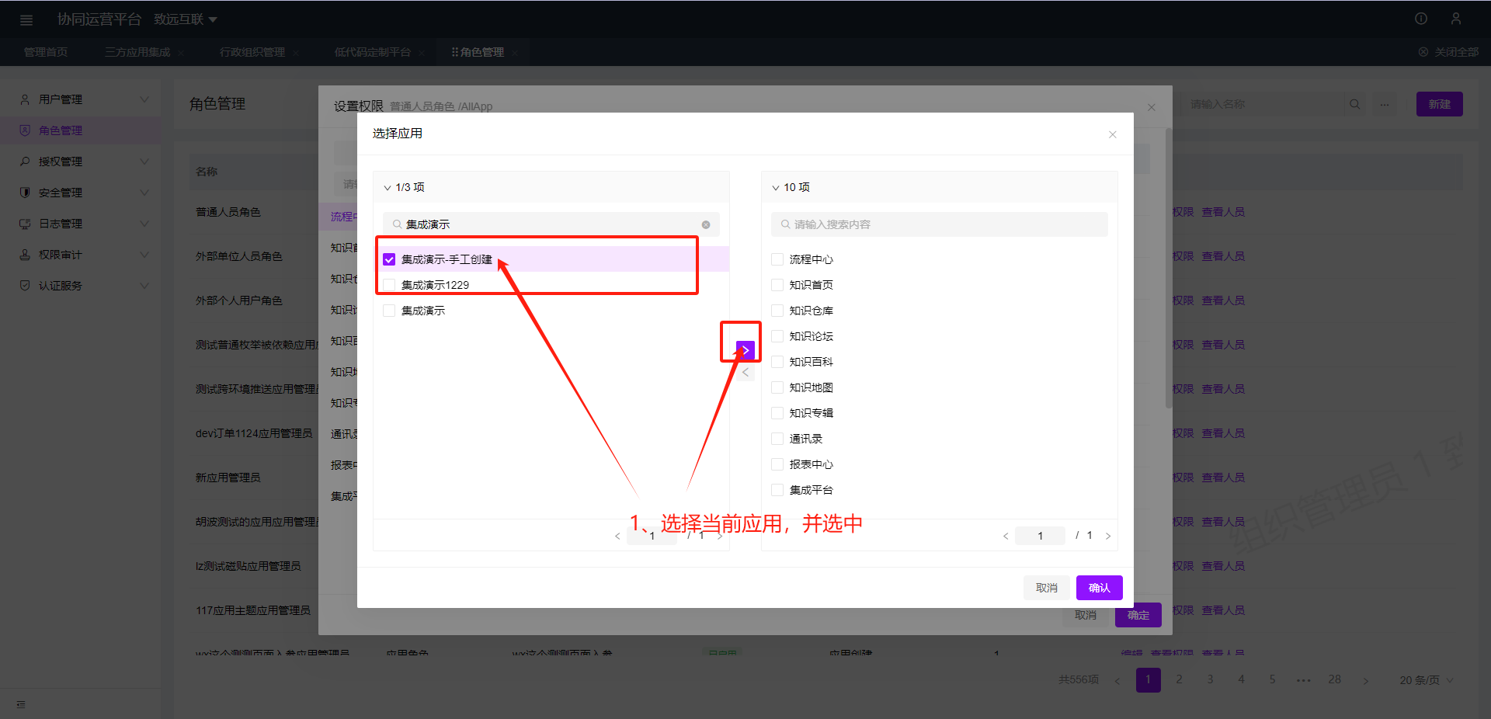
Task: Expand the 用户管理 chevron
Action: 144,99
